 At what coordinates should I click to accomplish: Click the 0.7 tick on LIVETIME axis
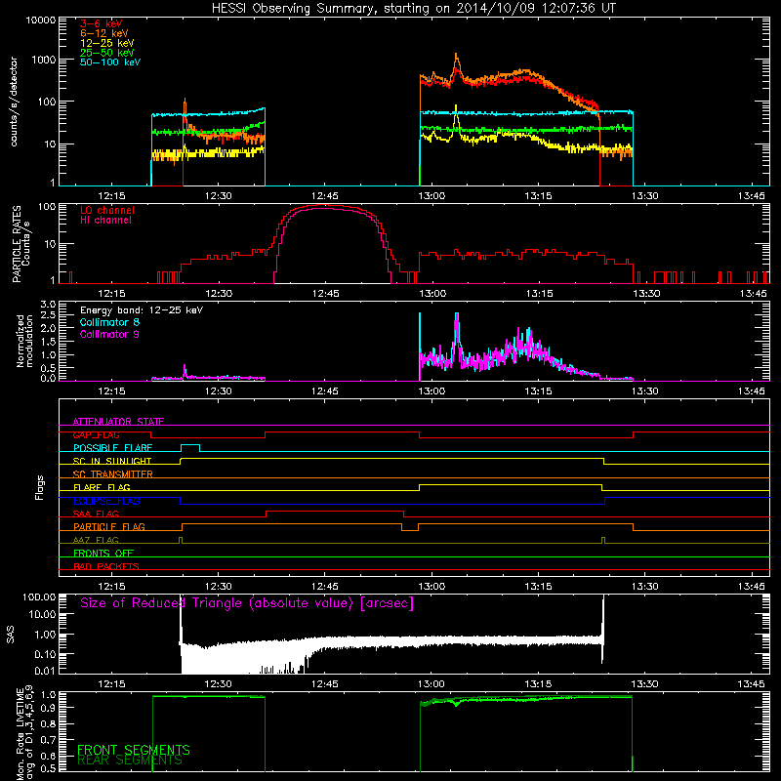[x=48, y=740]
